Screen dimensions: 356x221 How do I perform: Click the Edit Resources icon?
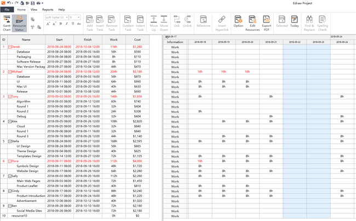[252, 22]
